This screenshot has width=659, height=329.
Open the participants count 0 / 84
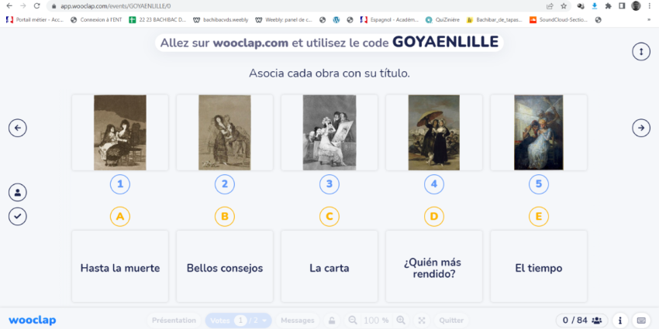[x=581, y=320]
